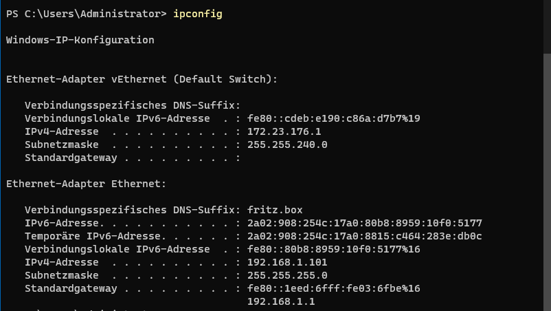
Task: Click the Verbindungsspezifisches DNS-Suffix label under vEthernet
Action: pyautogui.click(x=132, y=105)
